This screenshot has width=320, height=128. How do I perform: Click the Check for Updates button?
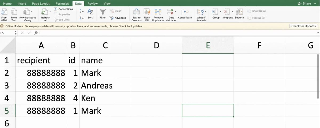tap(303, 26)
